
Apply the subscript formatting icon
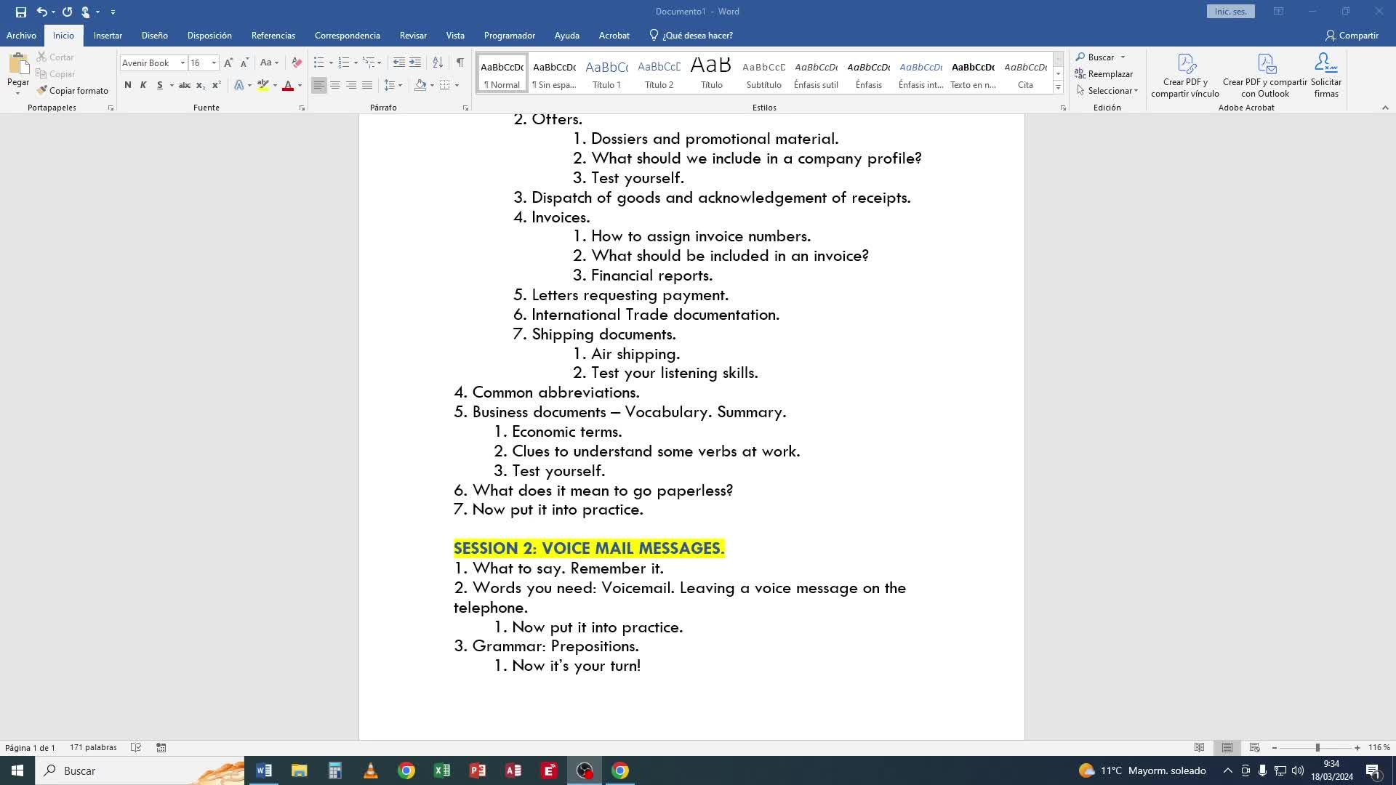click(201, 86)
